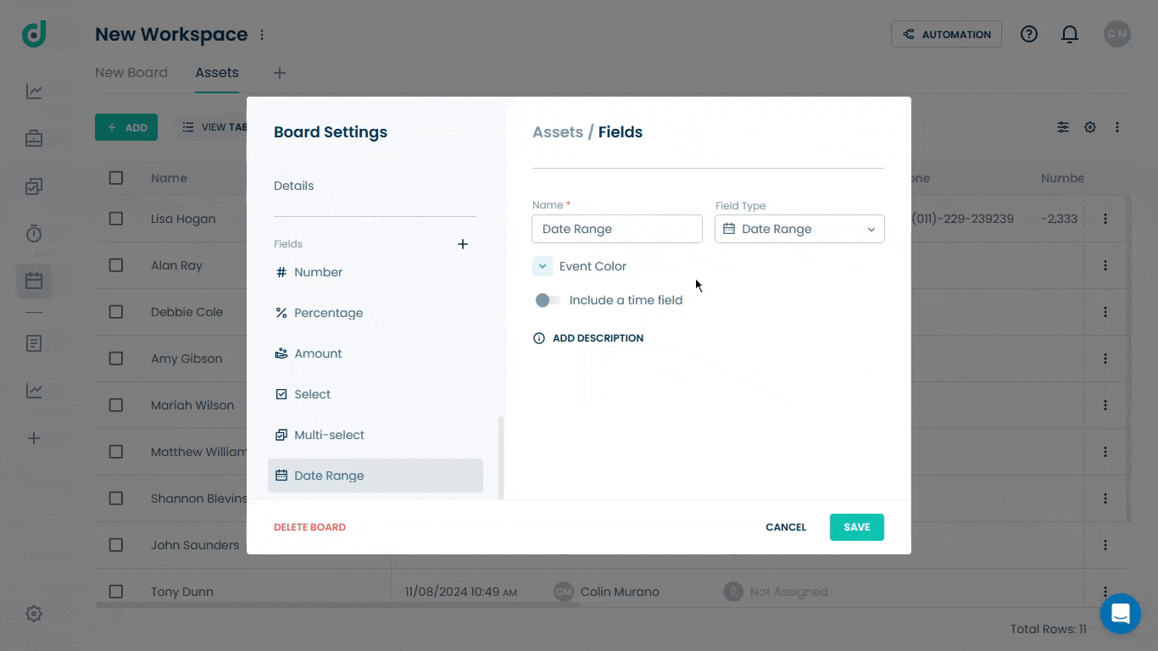Open the Field Type Date Range dropdown
This screenshot has height=651, width=1158.
click(799, 229)
